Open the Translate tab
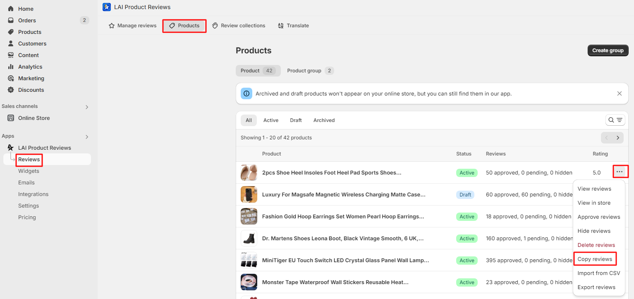634x299 pixels. pyautogui.click(x=294, y=26)
